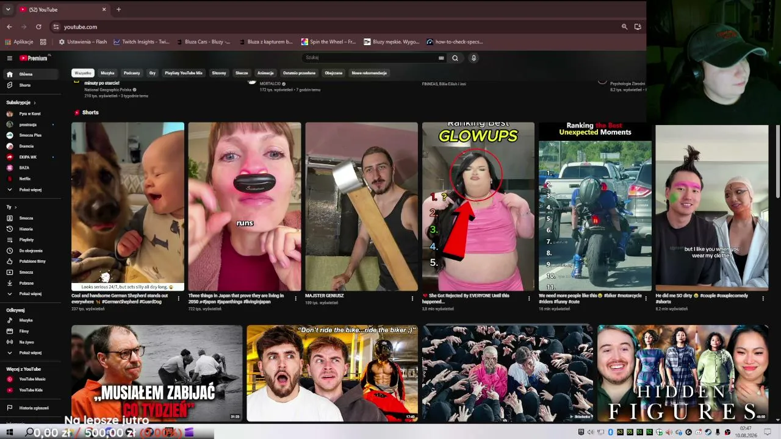This screenshot has height=439, width=781.
Task: Open Historia zgłoszeń report history
Action: click(30, 408)
